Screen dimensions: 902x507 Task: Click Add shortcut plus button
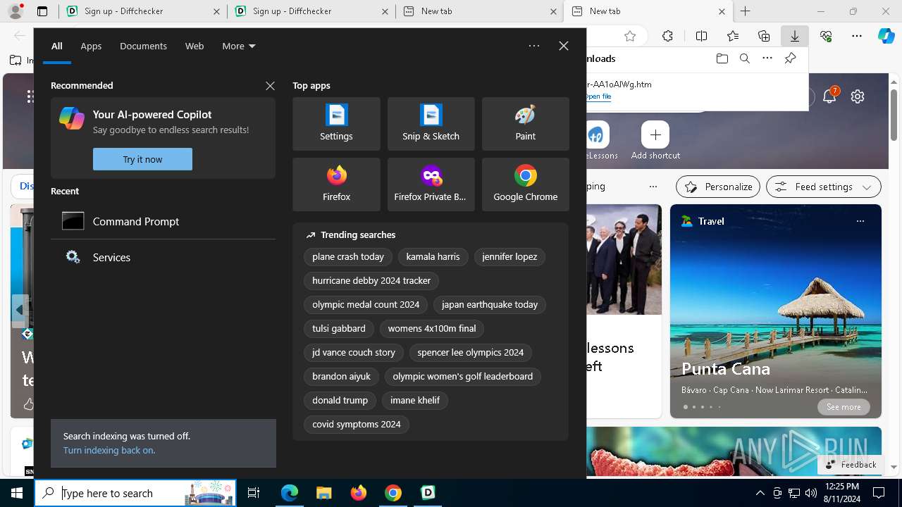coord(655,134)
